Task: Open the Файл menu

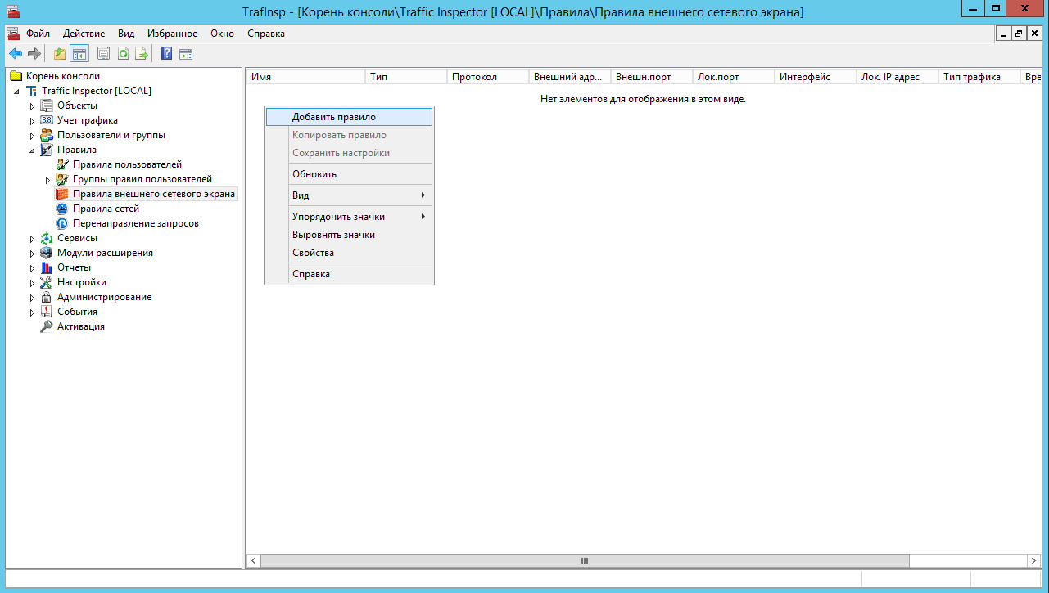Action: 38,34
